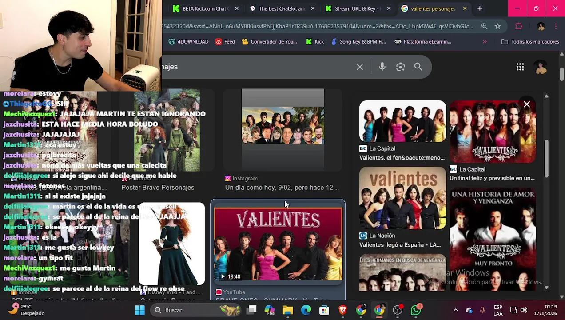The height and width of the screenshot is (320, 565).
Task: Open the Chrome profile avatar
Action: coord(541,26)
